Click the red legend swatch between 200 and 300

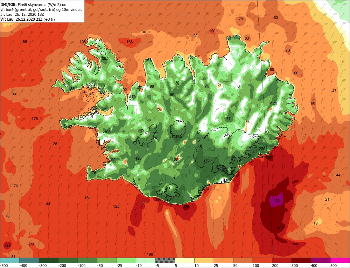tap(282, 260)
